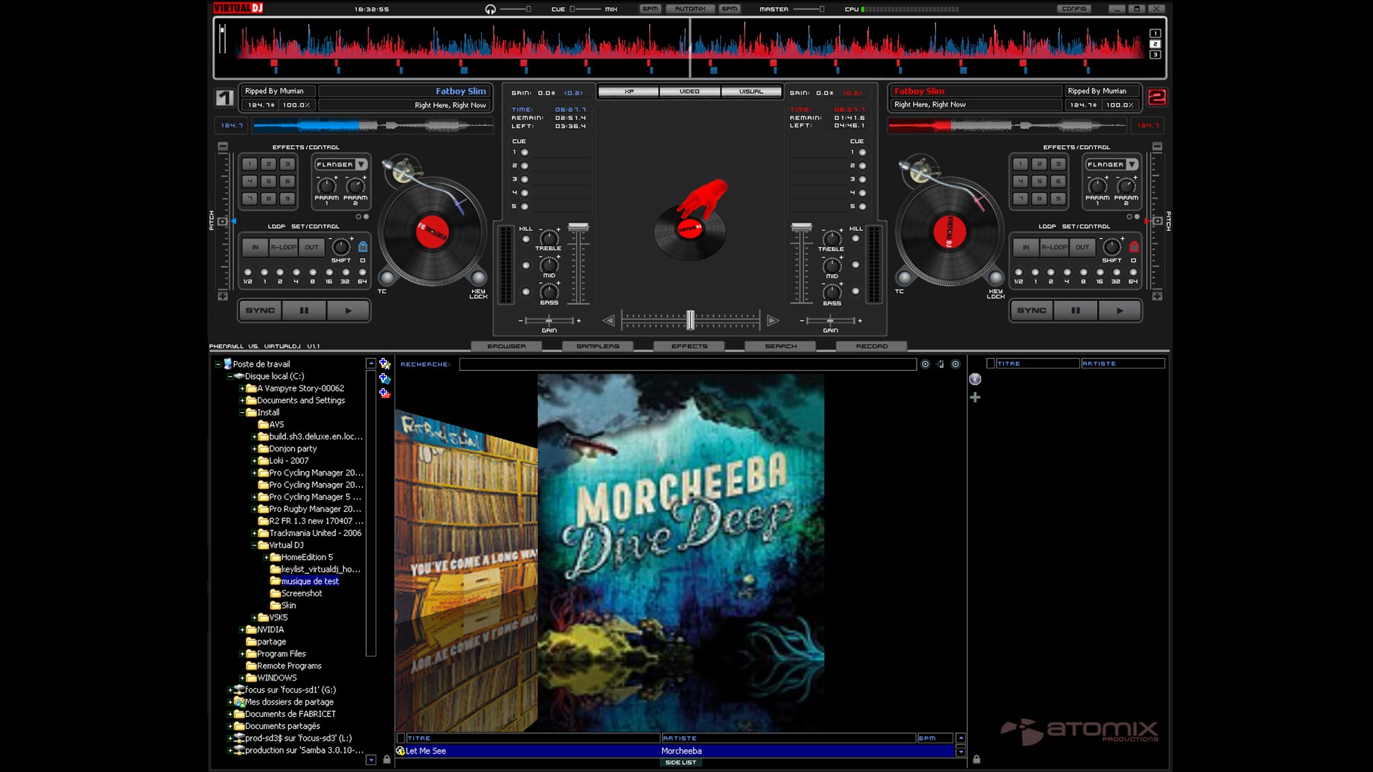Click the crossfader slider between the decks
1373x772 pixels.
(x=690, y=319)
